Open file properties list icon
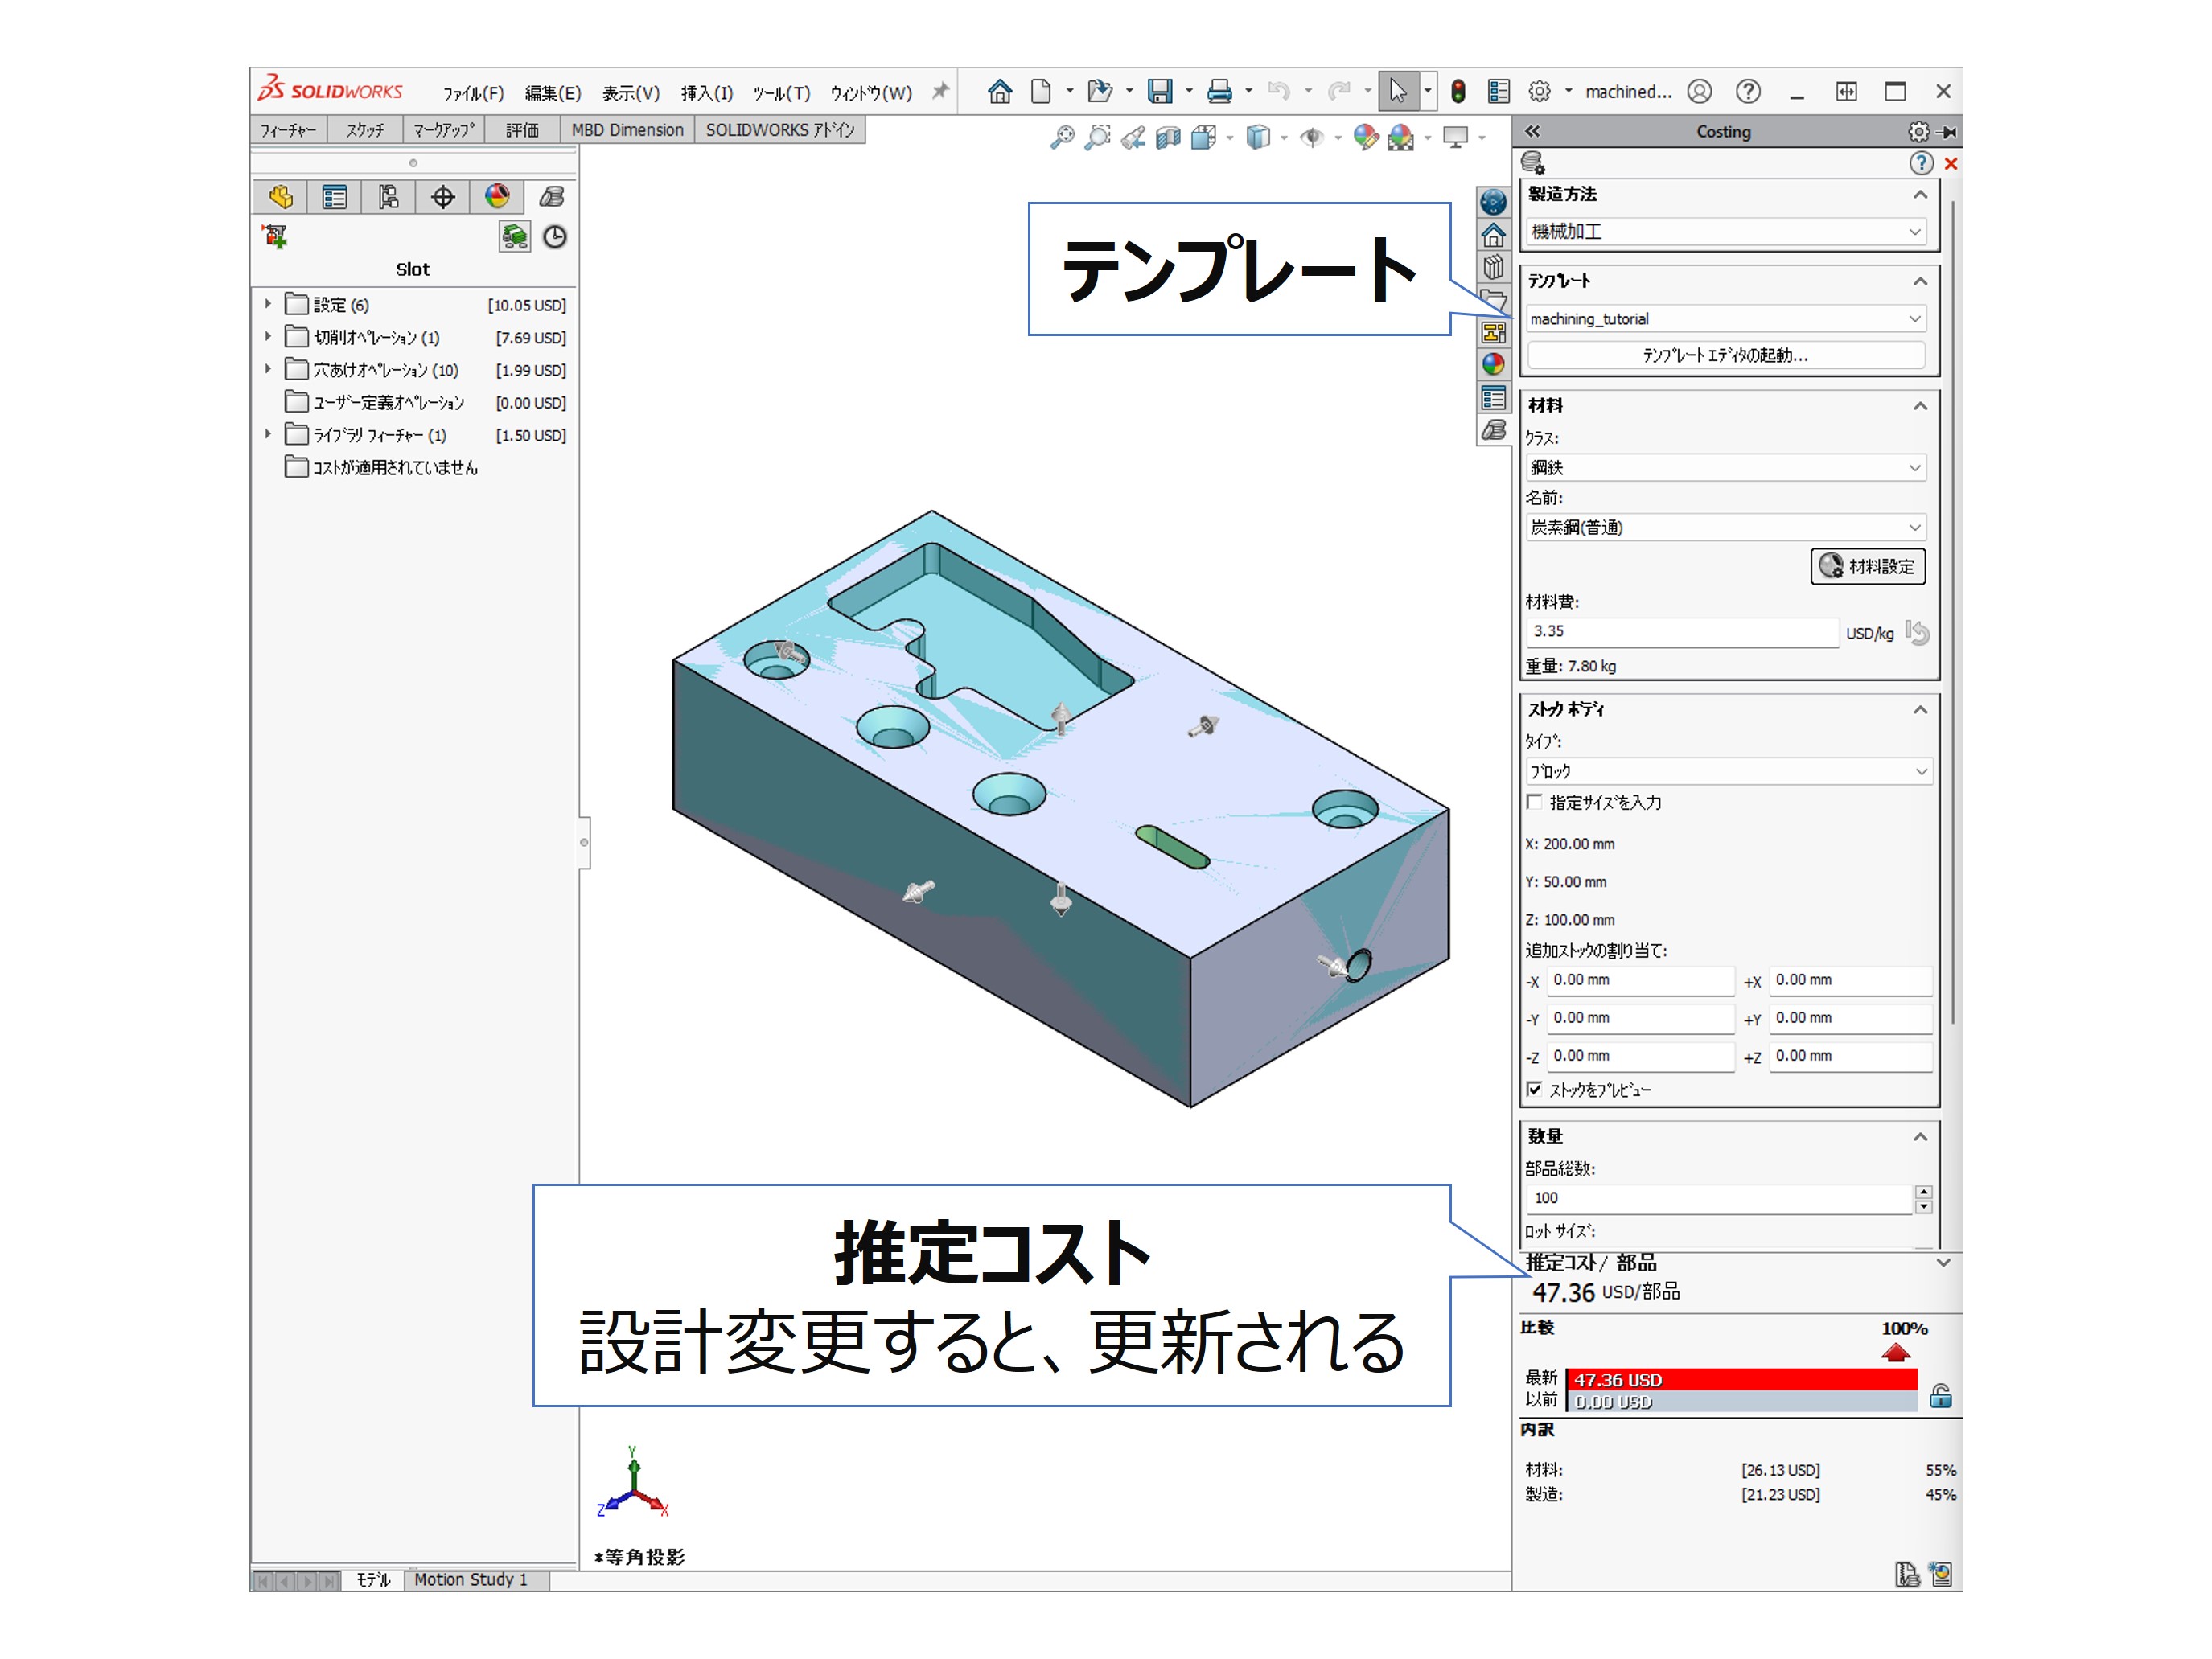Viewport: 2212px width, 1659px height. pyautogui.click(x=1498, y=92)
